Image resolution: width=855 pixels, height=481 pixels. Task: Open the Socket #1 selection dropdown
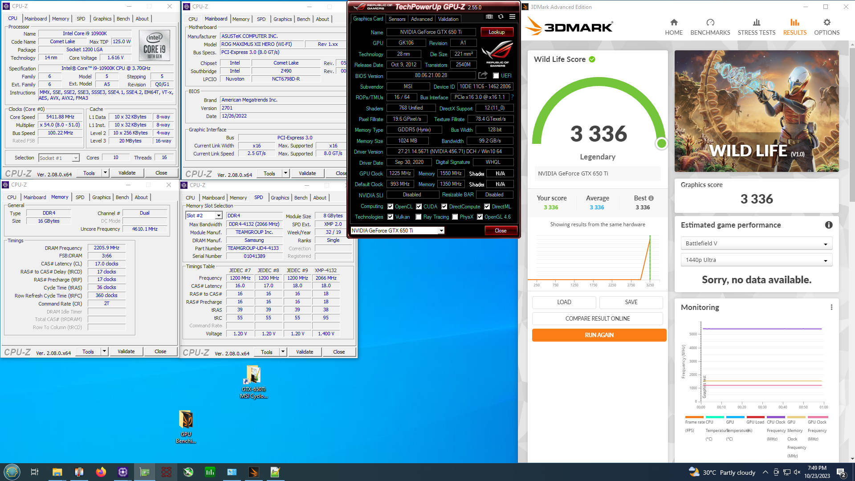[x=59, y=158]
